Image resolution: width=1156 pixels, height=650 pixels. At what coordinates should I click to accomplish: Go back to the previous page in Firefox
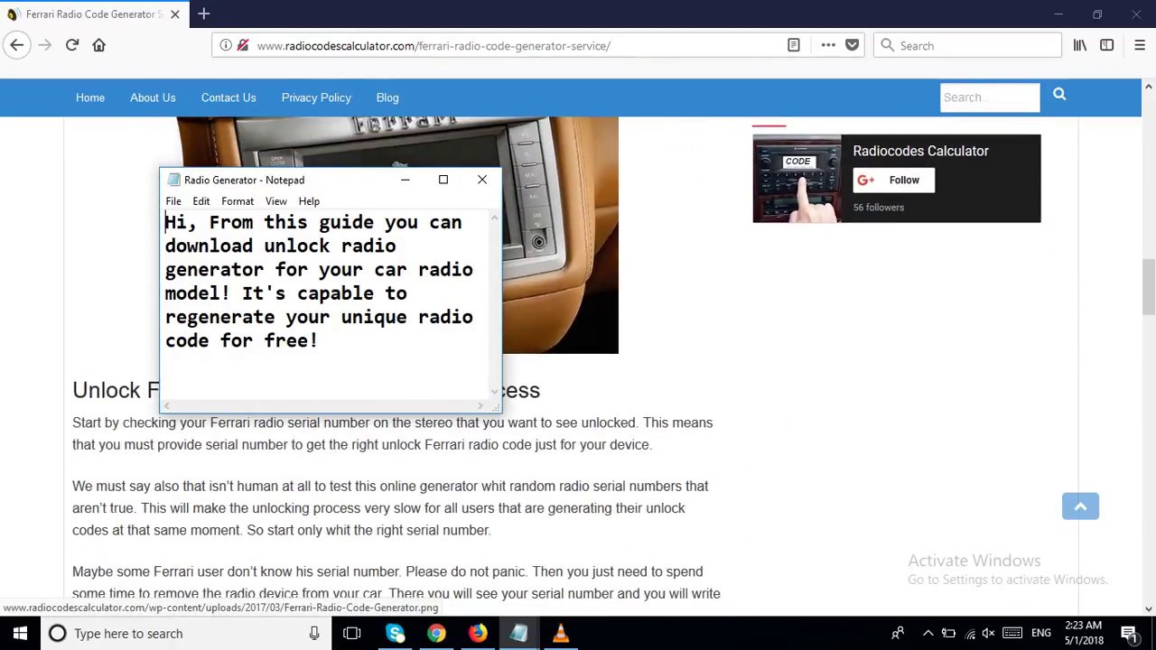coord(16,45)
